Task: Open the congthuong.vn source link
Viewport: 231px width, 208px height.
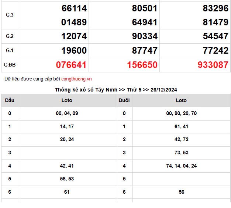Action: (76, 79)
